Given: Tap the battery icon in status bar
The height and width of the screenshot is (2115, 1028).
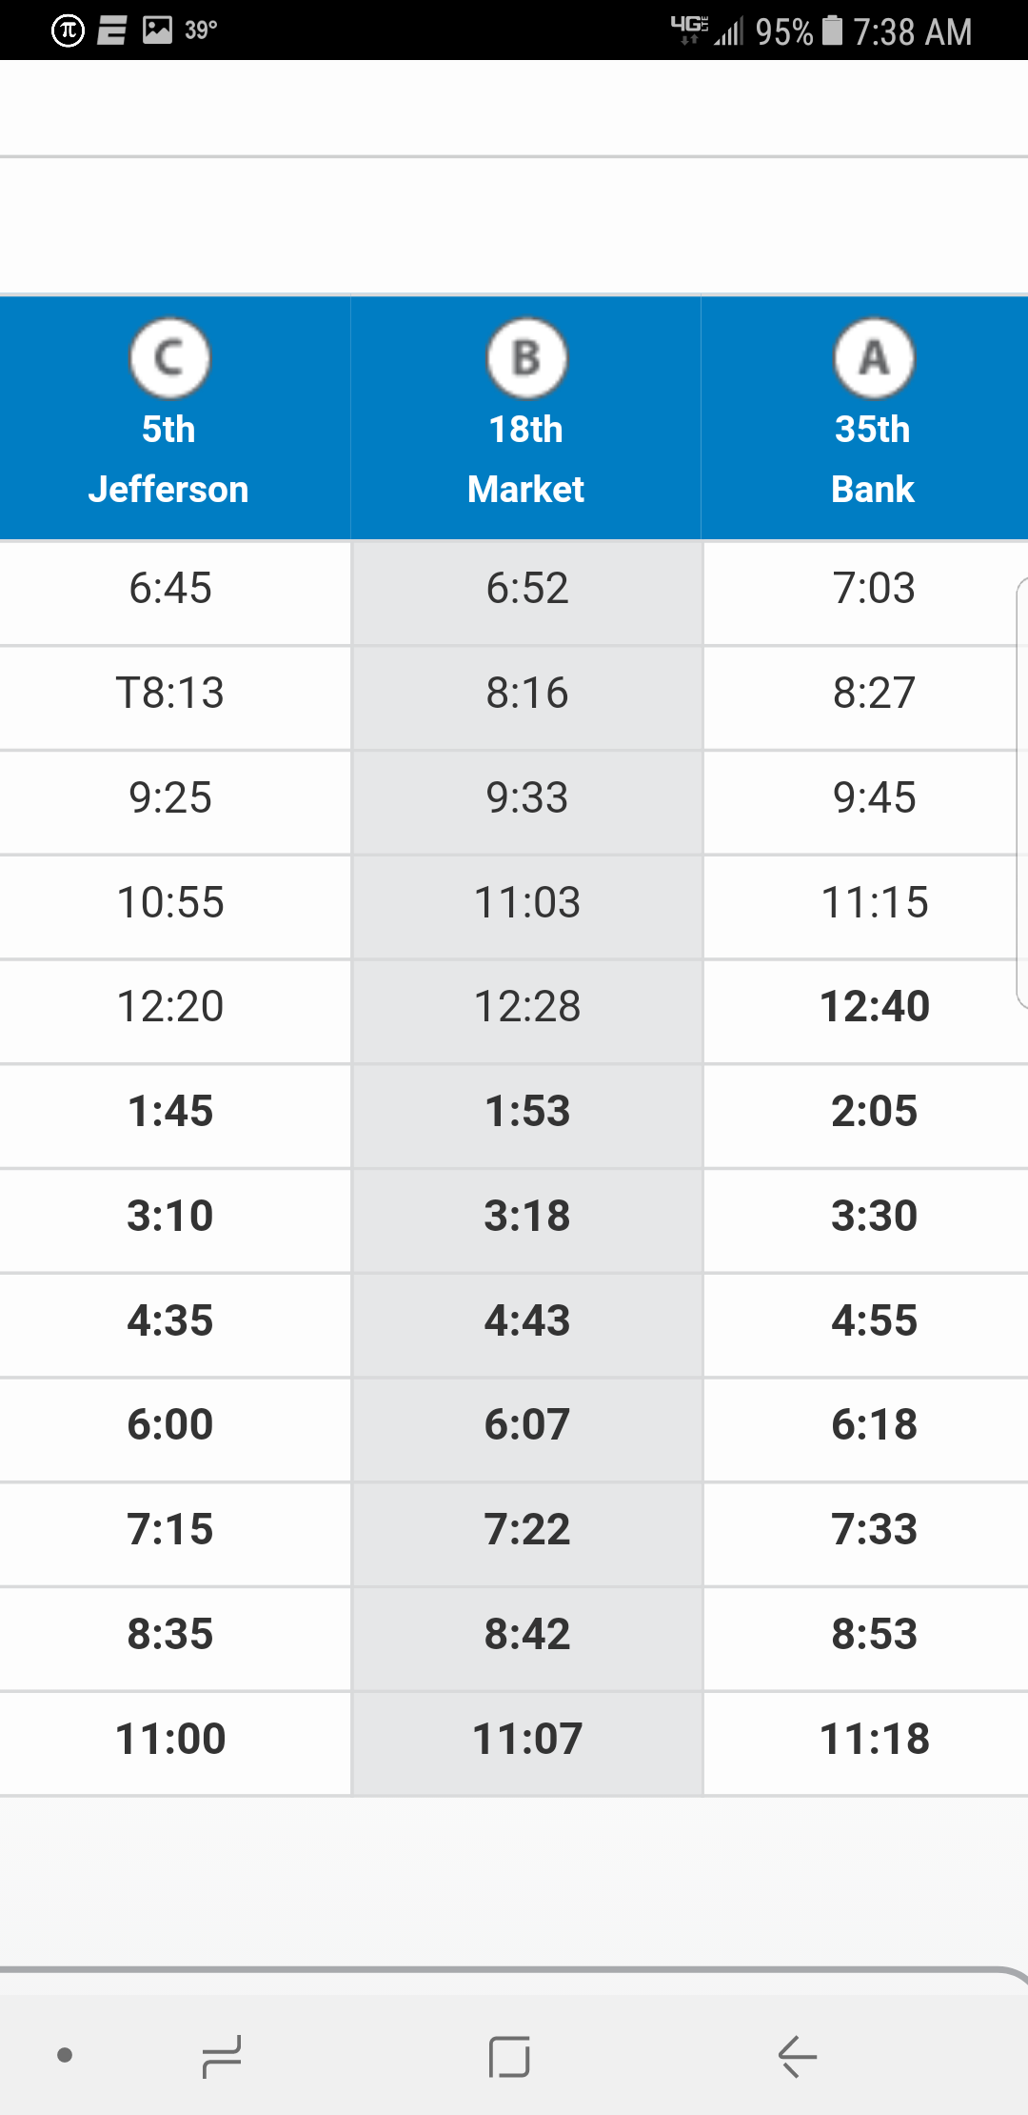Looking at the screenshot, I should (833, 30).
